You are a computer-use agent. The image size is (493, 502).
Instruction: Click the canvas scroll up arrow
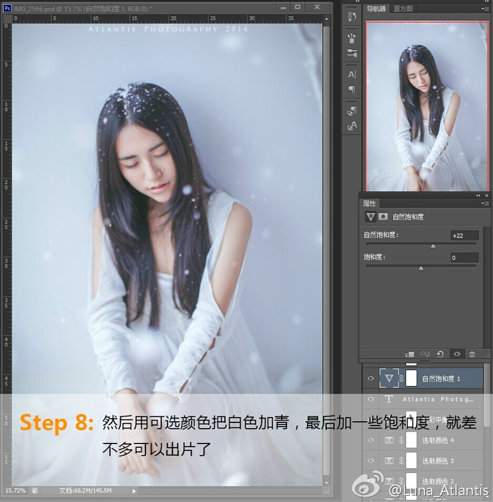[327, 19]
